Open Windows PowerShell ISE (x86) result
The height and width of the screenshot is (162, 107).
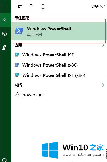pyautogui.click(x=59, y=75)
